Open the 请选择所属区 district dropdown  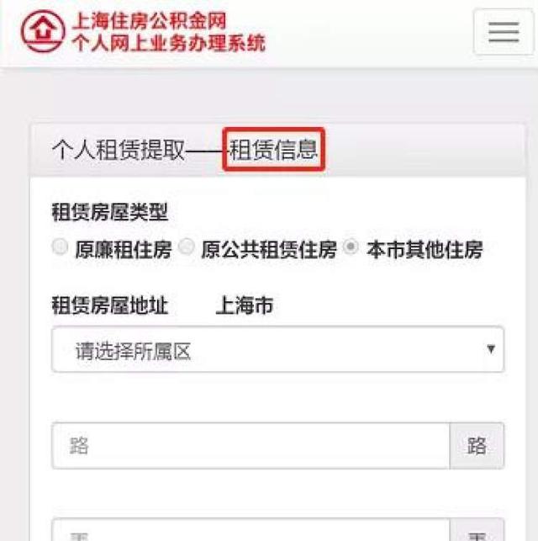(277, 349)
